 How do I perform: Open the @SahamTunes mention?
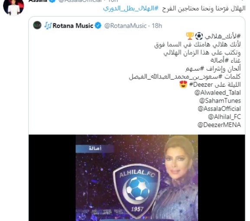click(220, 101)
